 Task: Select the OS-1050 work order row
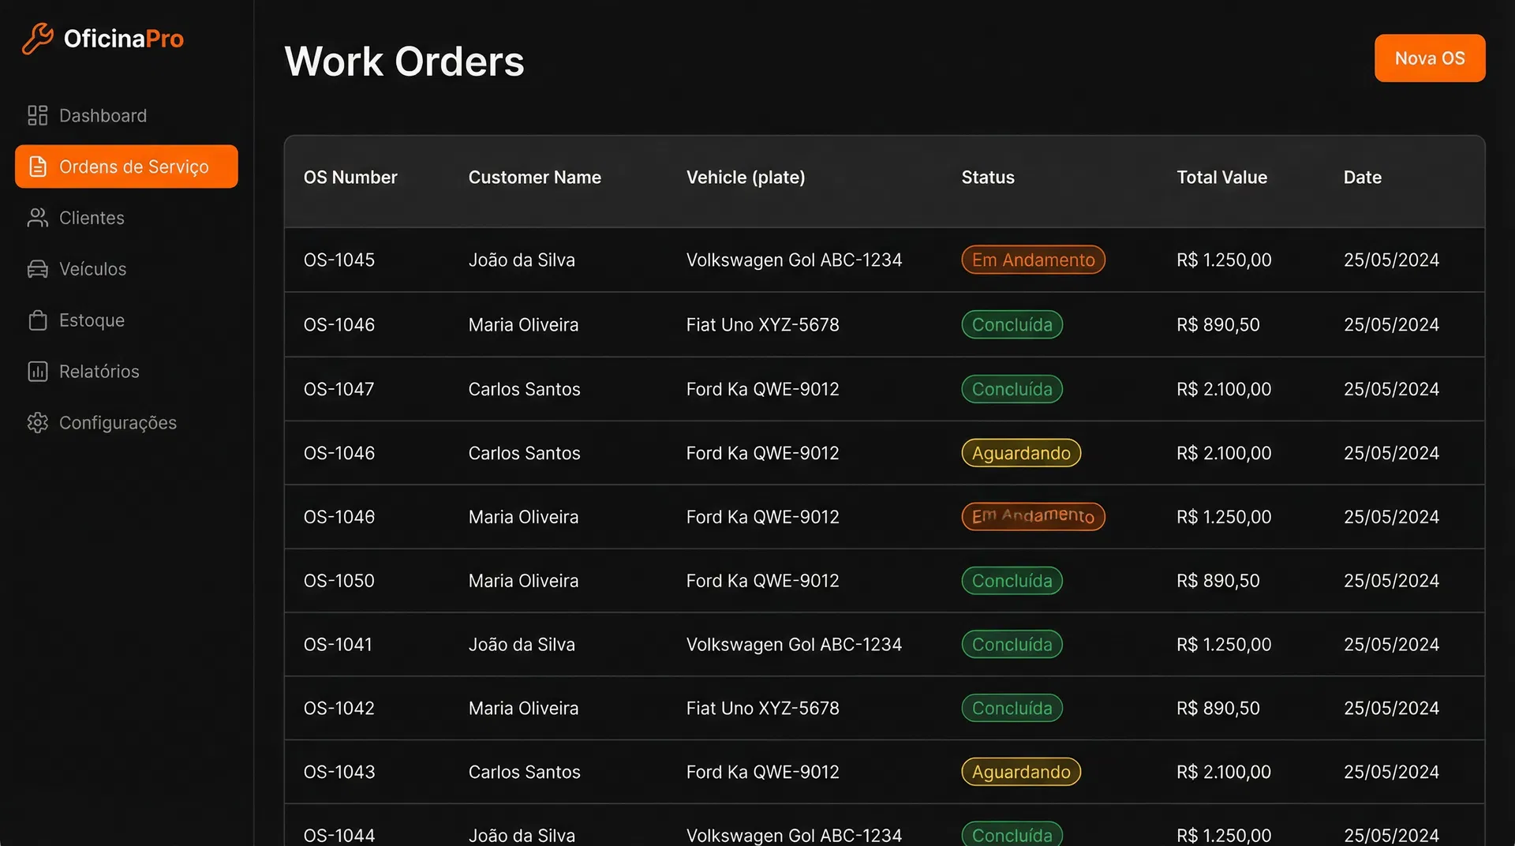pos(339,581)
